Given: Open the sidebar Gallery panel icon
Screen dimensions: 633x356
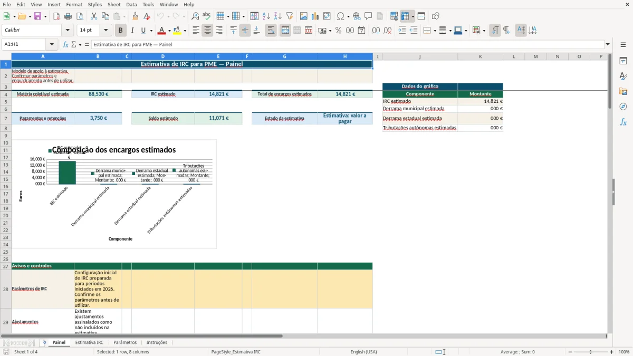Looking at the screenshot, I should 623,91.
